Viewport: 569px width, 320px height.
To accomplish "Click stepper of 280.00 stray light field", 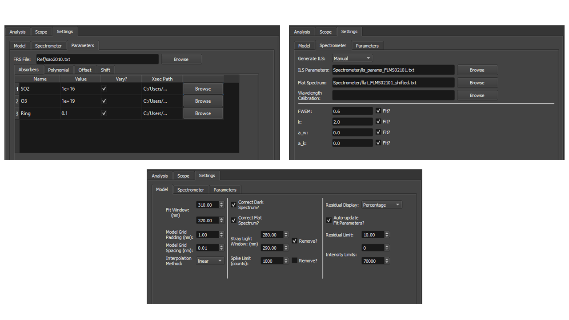I will pos(286,235).
